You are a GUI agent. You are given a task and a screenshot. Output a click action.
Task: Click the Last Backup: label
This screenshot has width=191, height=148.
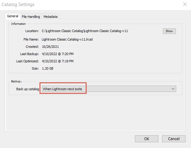pos(29,54)
